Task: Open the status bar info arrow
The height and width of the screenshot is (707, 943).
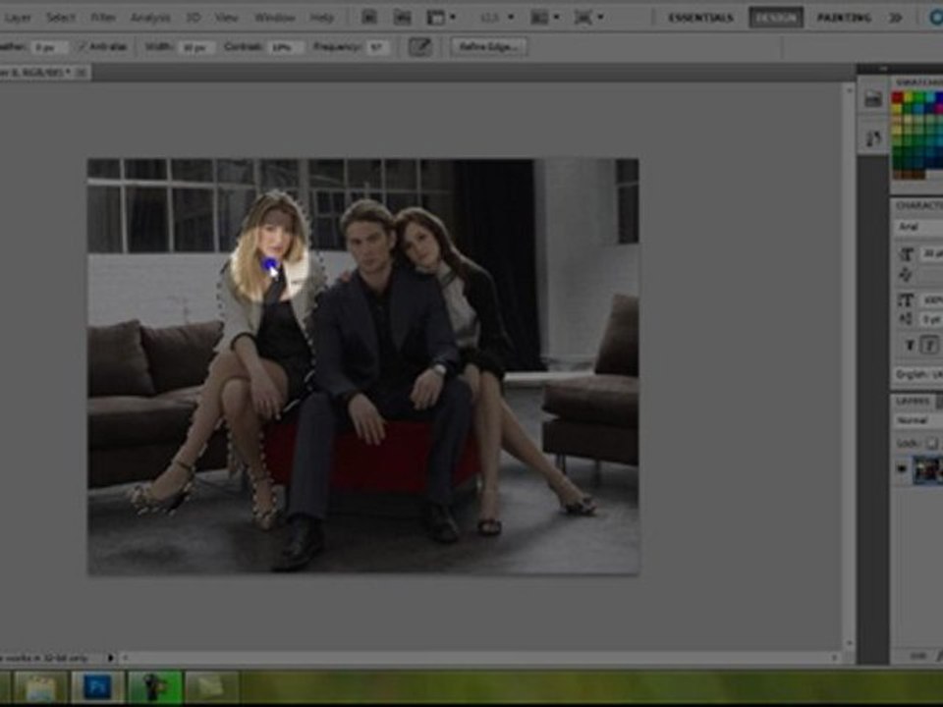Action: (x=110, y=658)
